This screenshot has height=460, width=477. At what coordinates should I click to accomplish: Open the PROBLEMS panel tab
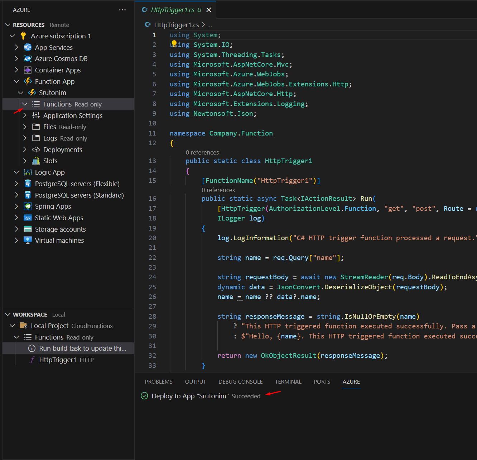tap(159, 382)
